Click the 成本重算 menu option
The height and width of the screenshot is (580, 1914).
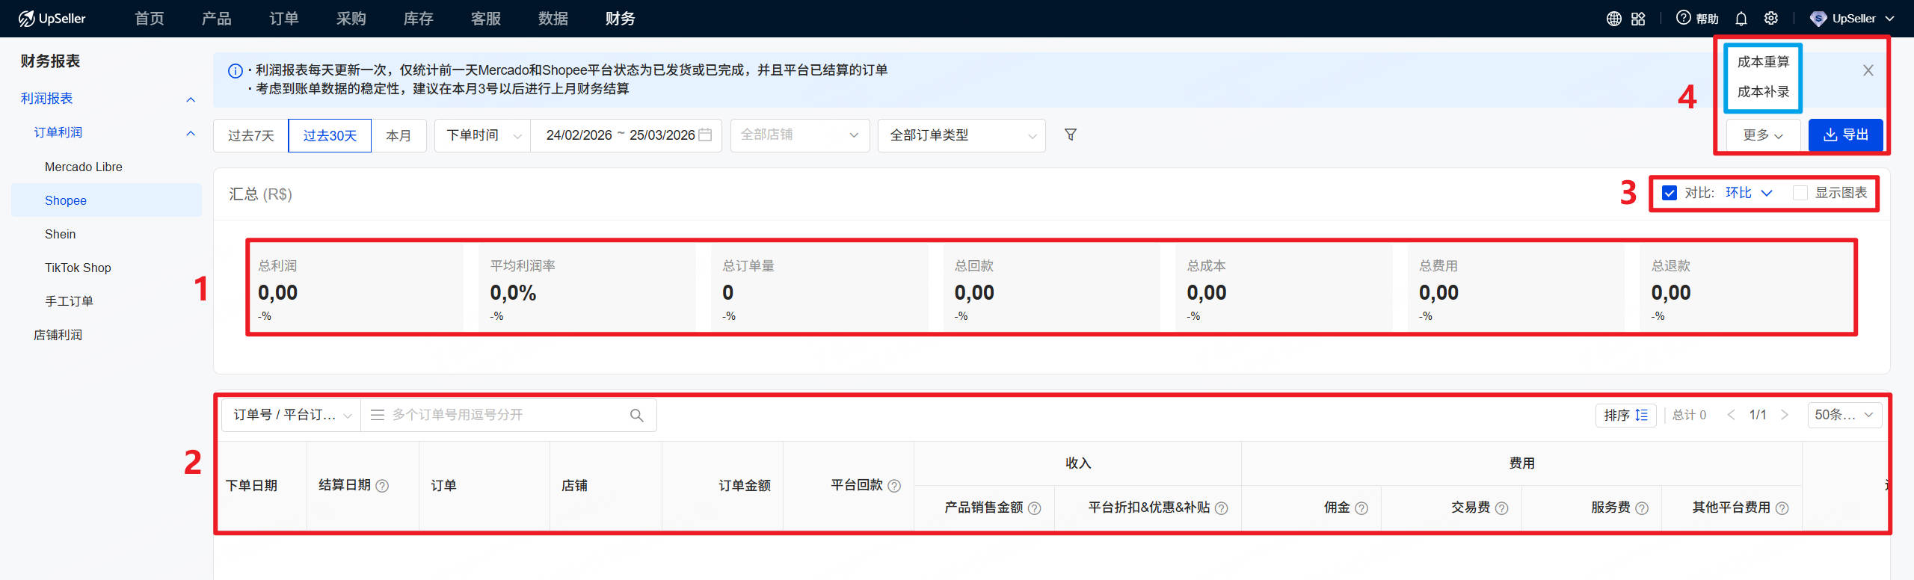click(x=1762, y=62)
